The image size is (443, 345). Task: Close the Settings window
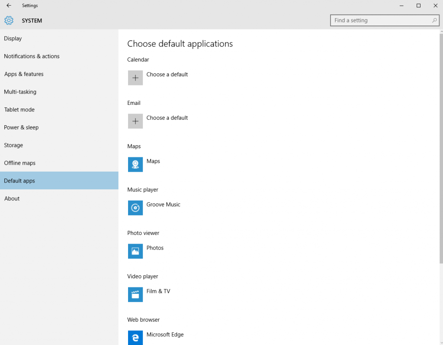click(435, 5)
